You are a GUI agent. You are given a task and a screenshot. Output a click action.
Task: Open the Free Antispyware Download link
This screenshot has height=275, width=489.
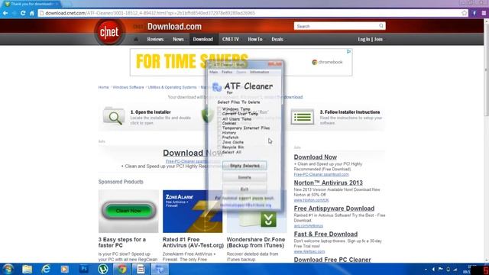334,209
